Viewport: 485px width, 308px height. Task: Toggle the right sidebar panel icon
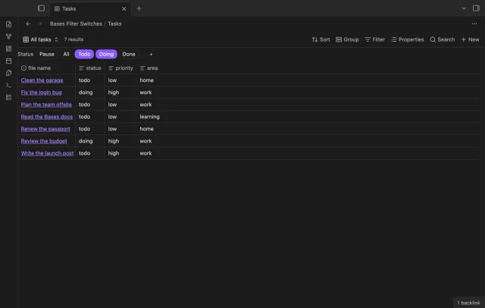coord(476,8)
